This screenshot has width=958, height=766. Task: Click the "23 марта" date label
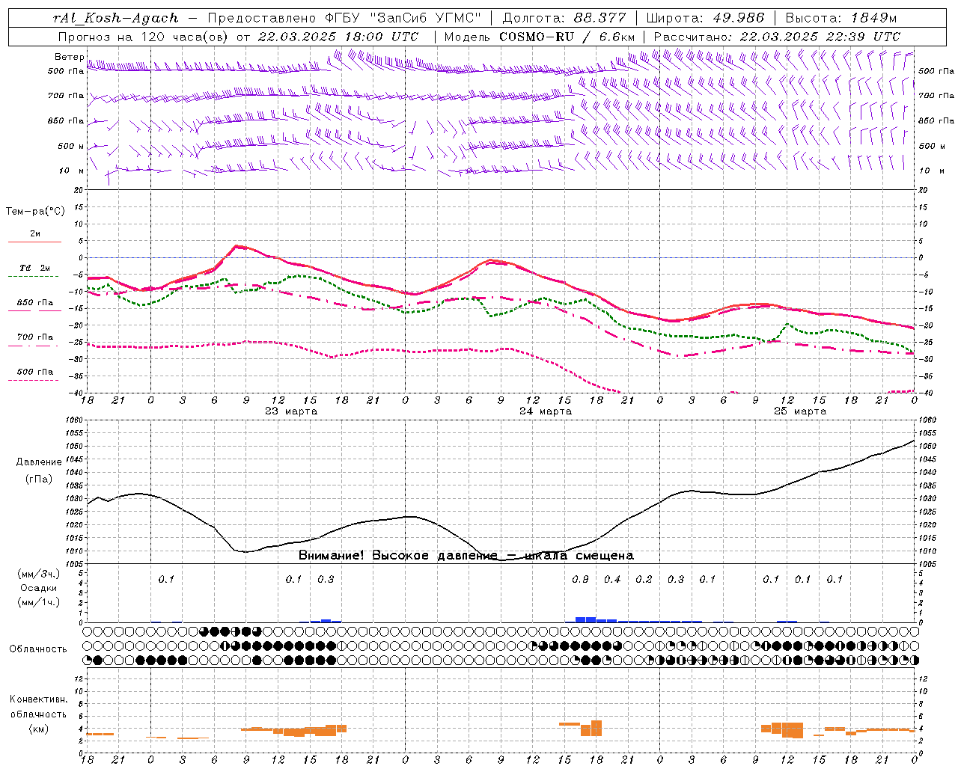pyautogui.click(x=291, y=411)
